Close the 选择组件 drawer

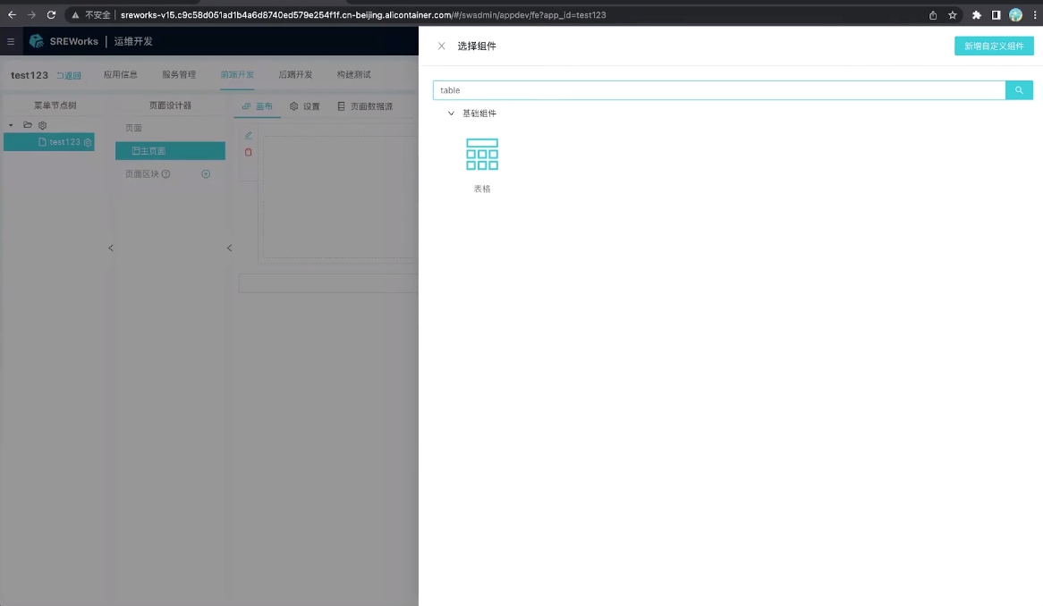[441, 46]
